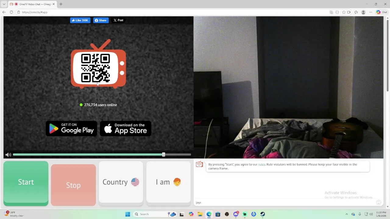
Task: Go back in browser history
Action: pos(4,12)
